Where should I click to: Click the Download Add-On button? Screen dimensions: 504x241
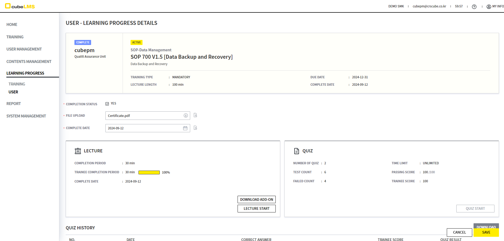point(256,200)
